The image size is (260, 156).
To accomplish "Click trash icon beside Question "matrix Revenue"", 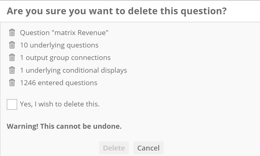I will coord(12,32).
